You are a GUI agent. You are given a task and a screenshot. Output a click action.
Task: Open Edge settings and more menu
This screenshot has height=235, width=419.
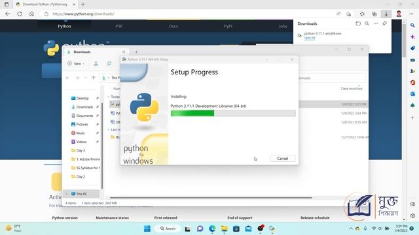pos(411,14)
